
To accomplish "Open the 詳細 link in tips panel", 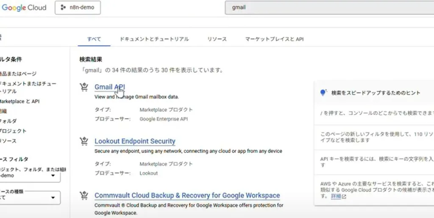I will 336,196.
